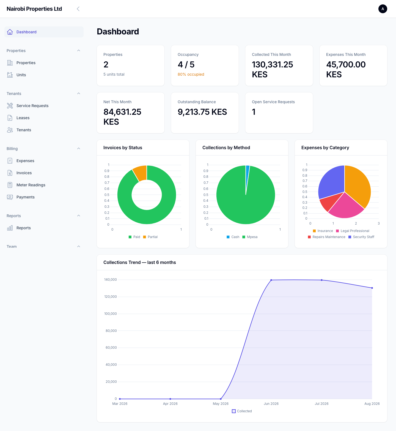Image resolution: width=396 pixels, height=431 pixels.
Task: Click the Aug 2026 data point
Action: click(372, 288)
